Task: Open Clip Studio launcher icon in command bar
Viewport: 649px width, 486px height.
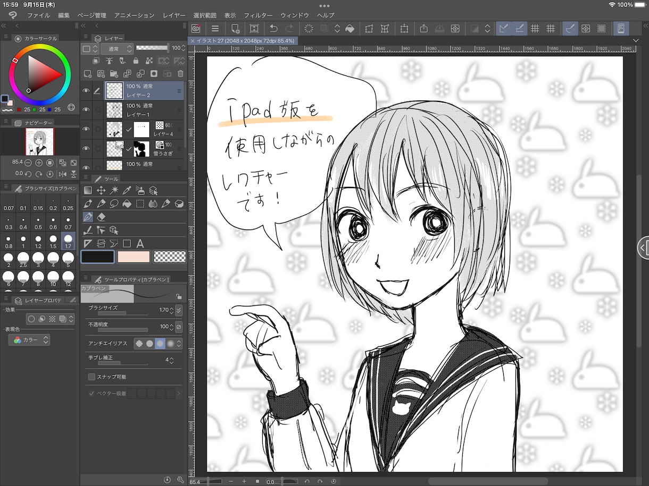Action: click(x=196, y=29)
